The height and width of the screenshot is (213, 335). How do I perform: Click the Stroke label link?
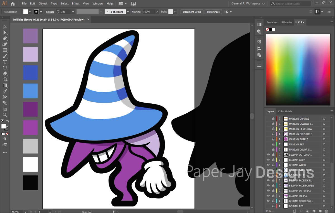click(50, 12)
